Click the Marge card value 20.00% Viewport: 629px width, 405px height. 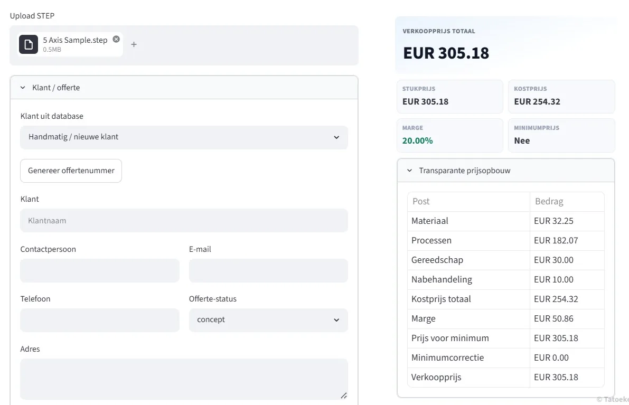(x=417, y=141)
